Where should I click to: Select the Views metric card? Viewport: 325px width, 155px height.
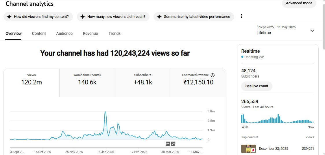tap(32, 83)
